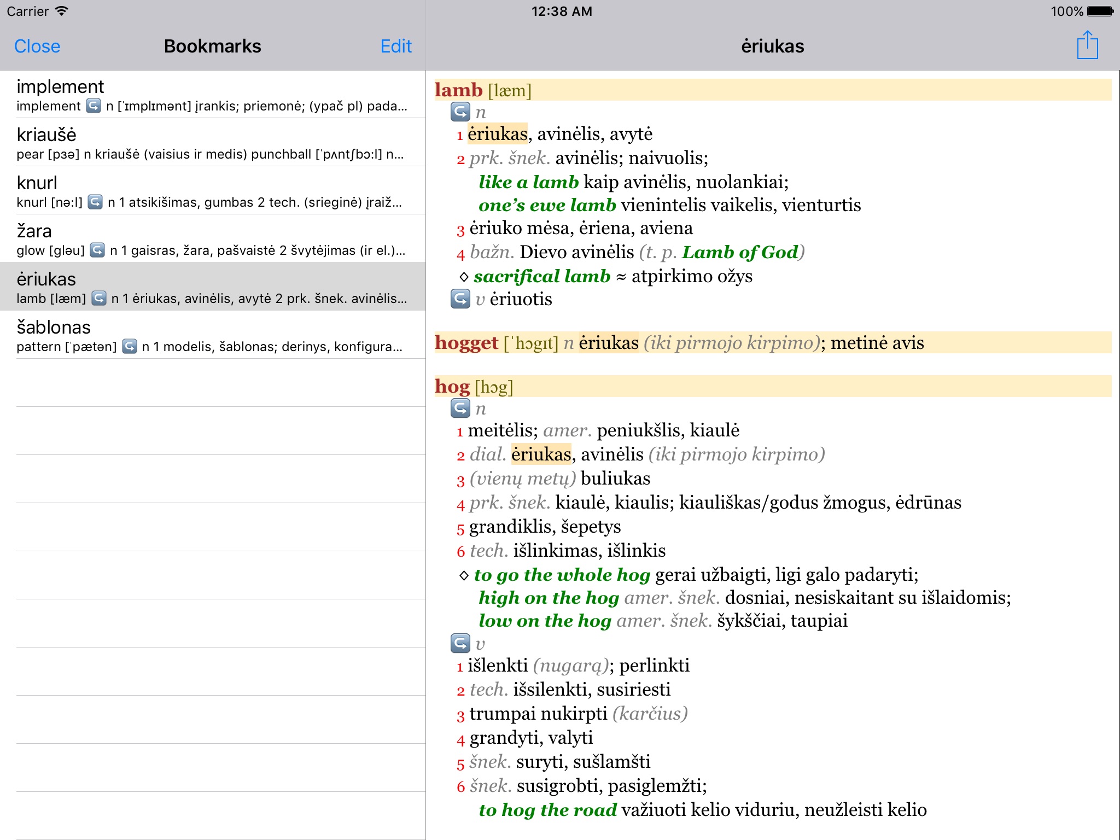
Task: Open the hog headword entry
Action: [452, 386]
